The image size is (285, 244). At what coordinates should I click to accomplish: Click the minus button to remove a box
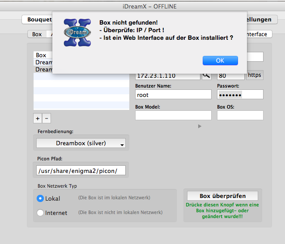pyautogui.click(x=47, y=118)
